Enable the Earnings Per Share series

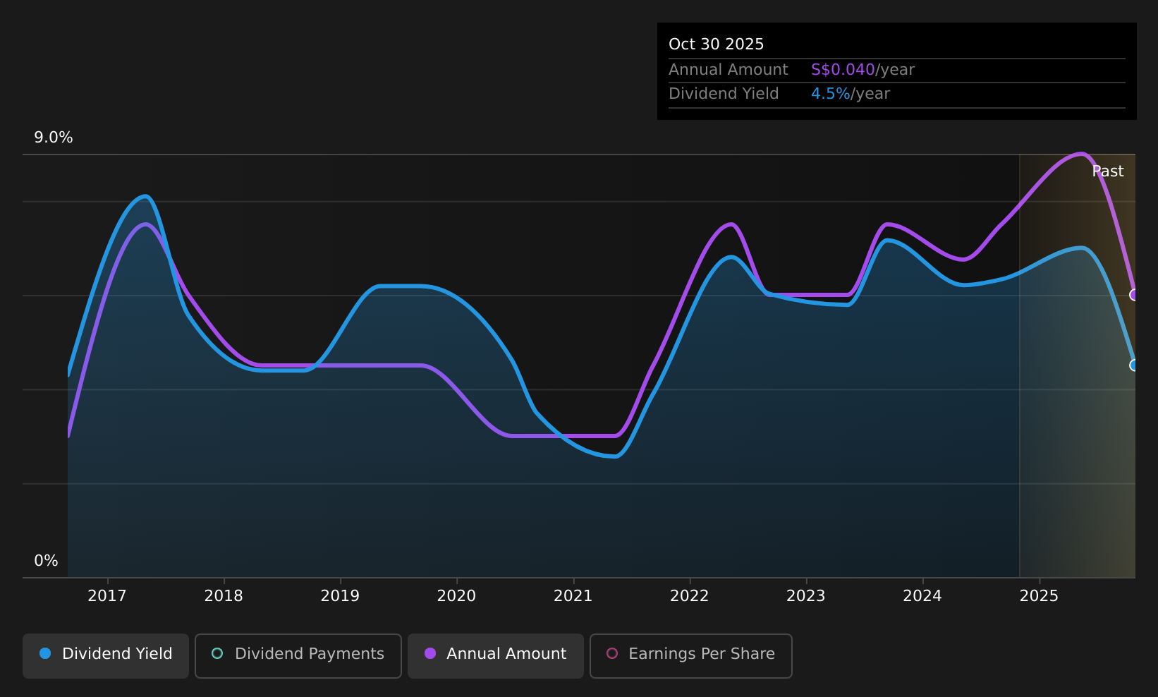pyautogui.click(x=691, y=655)
